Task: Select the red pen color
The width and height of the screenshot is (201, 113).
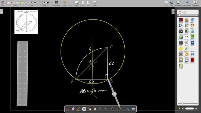Action: 12,3
